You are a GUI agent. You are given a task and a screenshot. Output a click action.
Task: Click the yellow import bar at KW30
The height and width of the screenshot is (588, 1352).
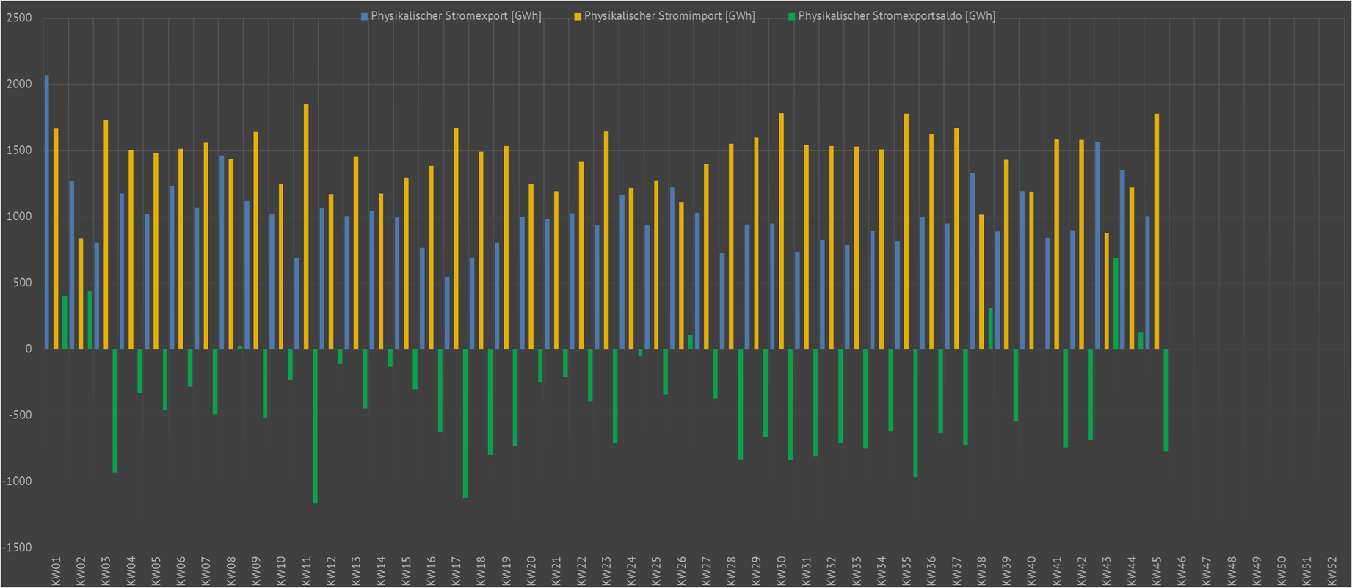781,231
